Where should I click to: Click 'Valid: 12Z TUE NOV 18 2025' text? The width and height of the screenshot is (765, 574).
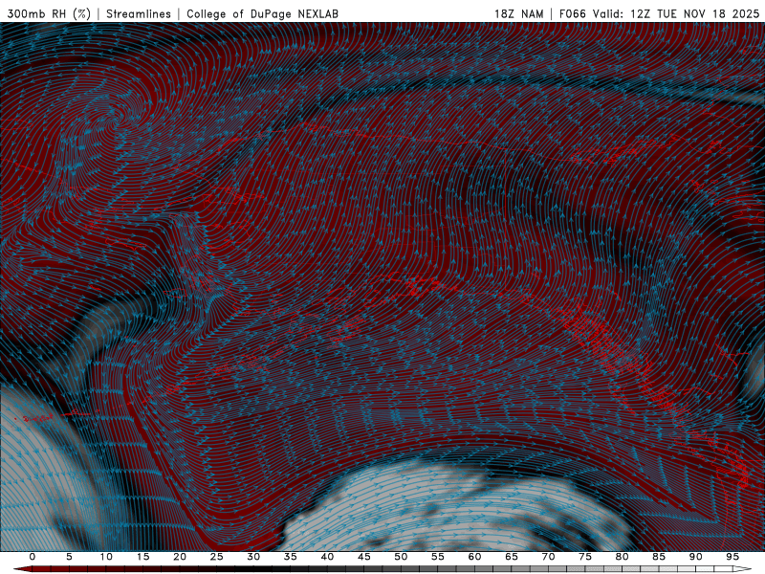point(676,13)
